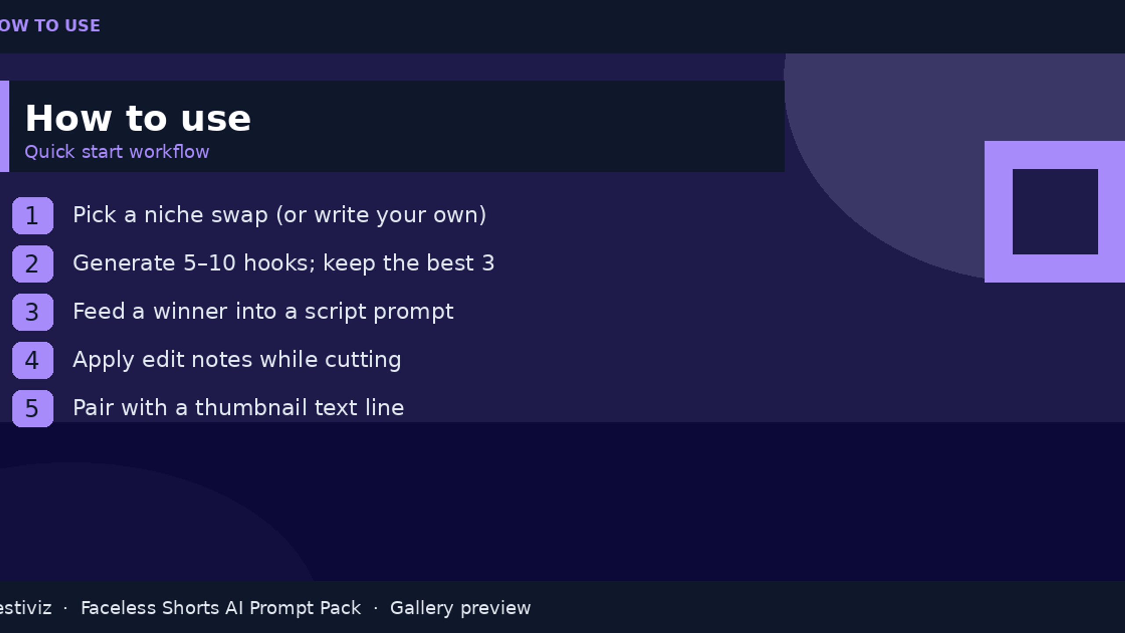The width and height of the screenshot is (1125, 633).
Task: Click the purple accent bar beside the title
Action: [4, 126]
